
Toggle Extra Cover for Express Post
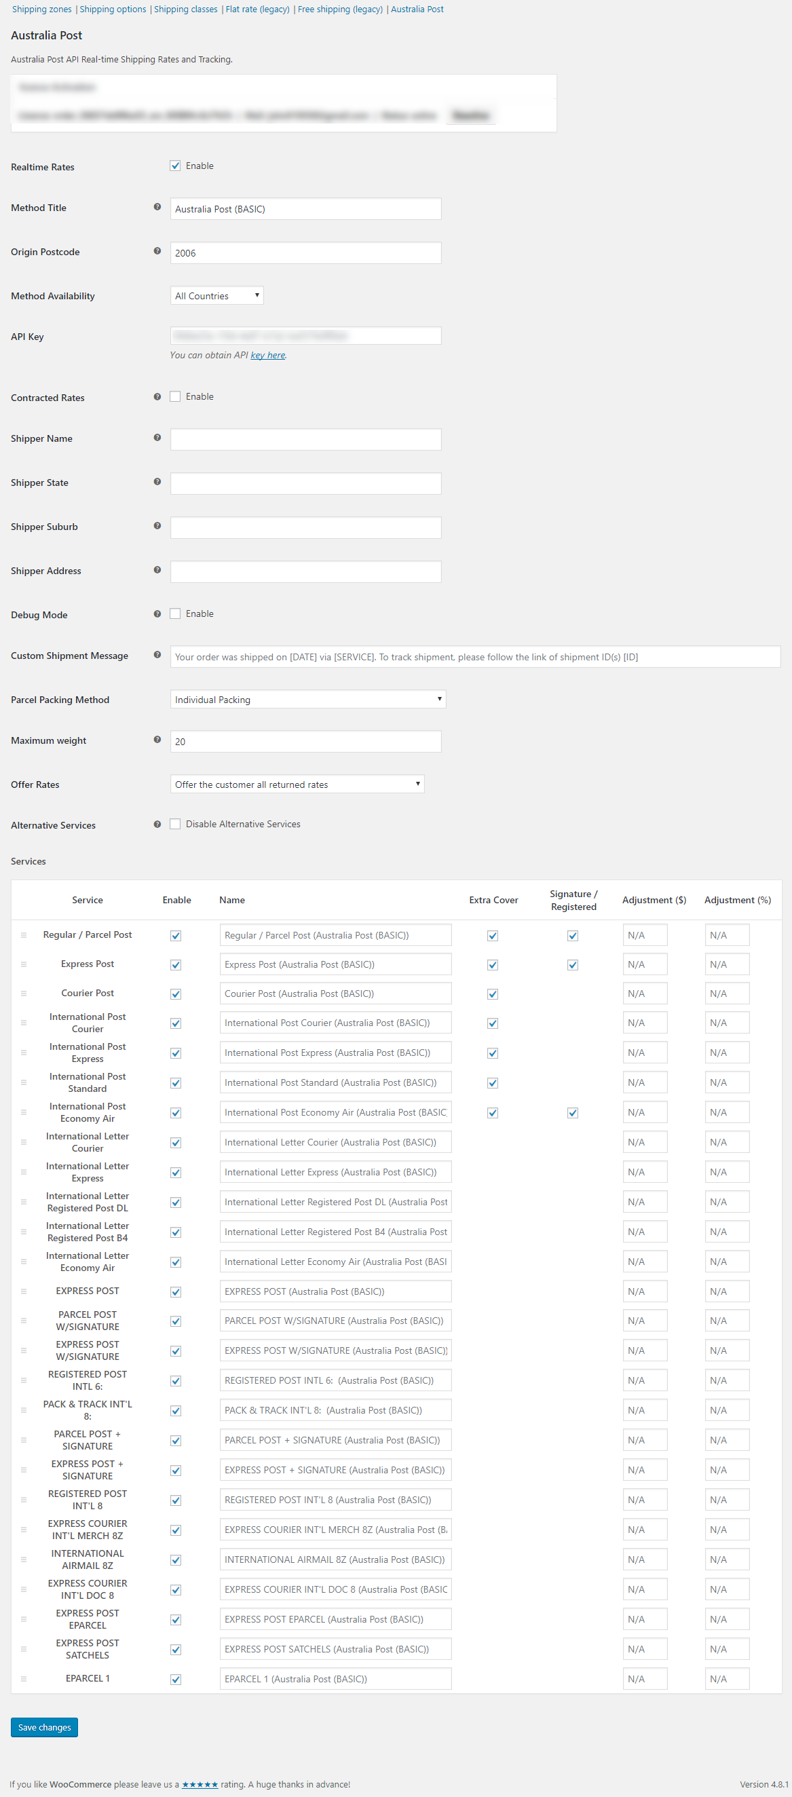pos(493,966)
